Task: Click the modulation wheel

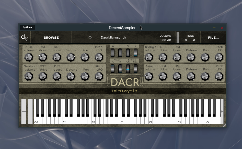Action: click(x=30, y=111)
